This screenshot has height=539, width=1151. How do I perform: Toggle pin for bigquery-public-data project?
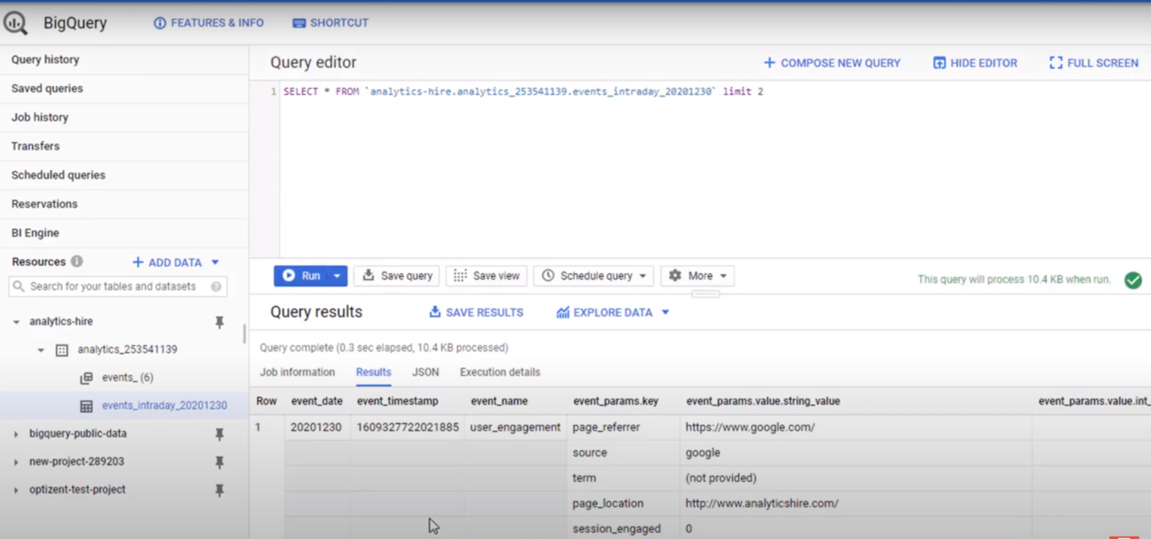tap(220, 434)
